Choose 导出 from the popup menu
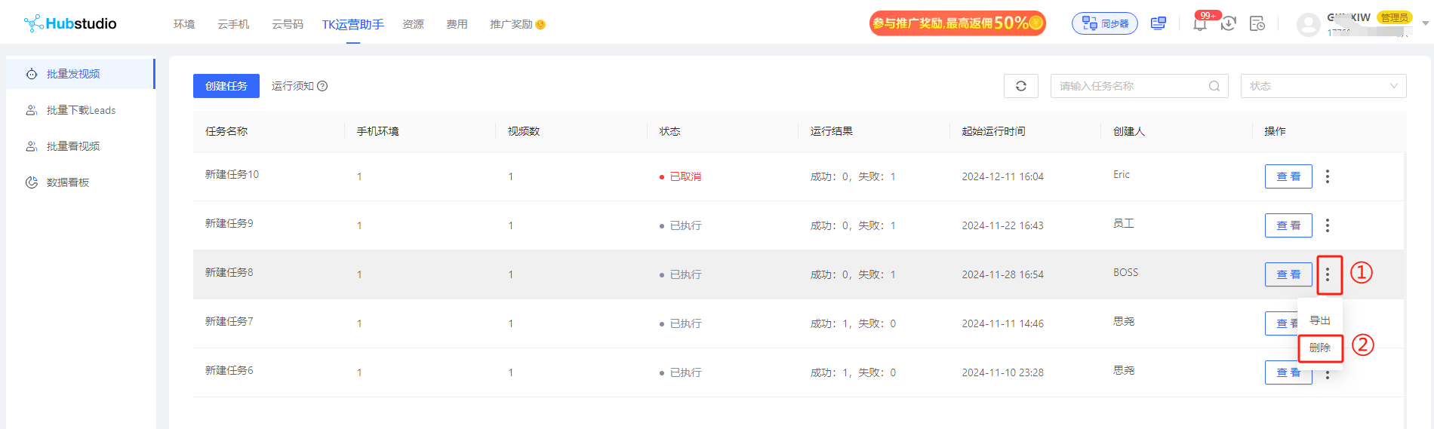 (1320, 320)
